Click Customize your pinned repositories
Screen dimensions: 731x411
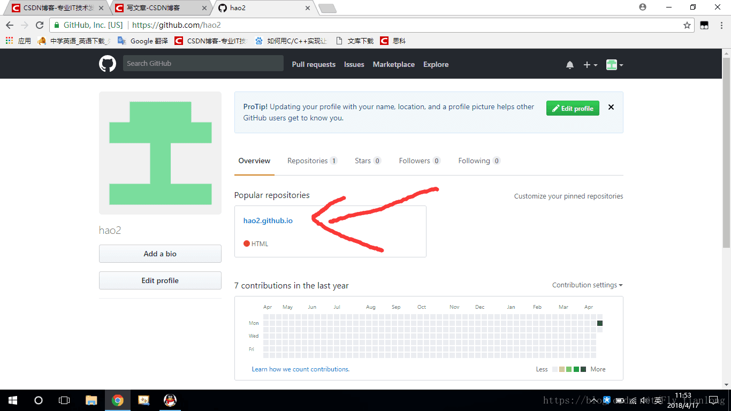pyautogui.click(x=569, y=196)
